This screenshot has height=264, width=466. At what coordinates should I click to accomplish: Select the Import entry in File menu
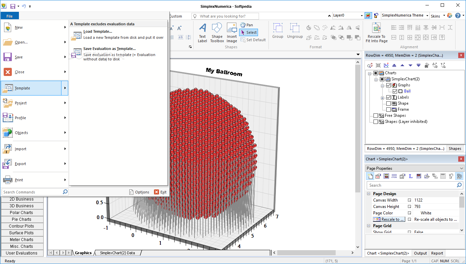point(34,149)
